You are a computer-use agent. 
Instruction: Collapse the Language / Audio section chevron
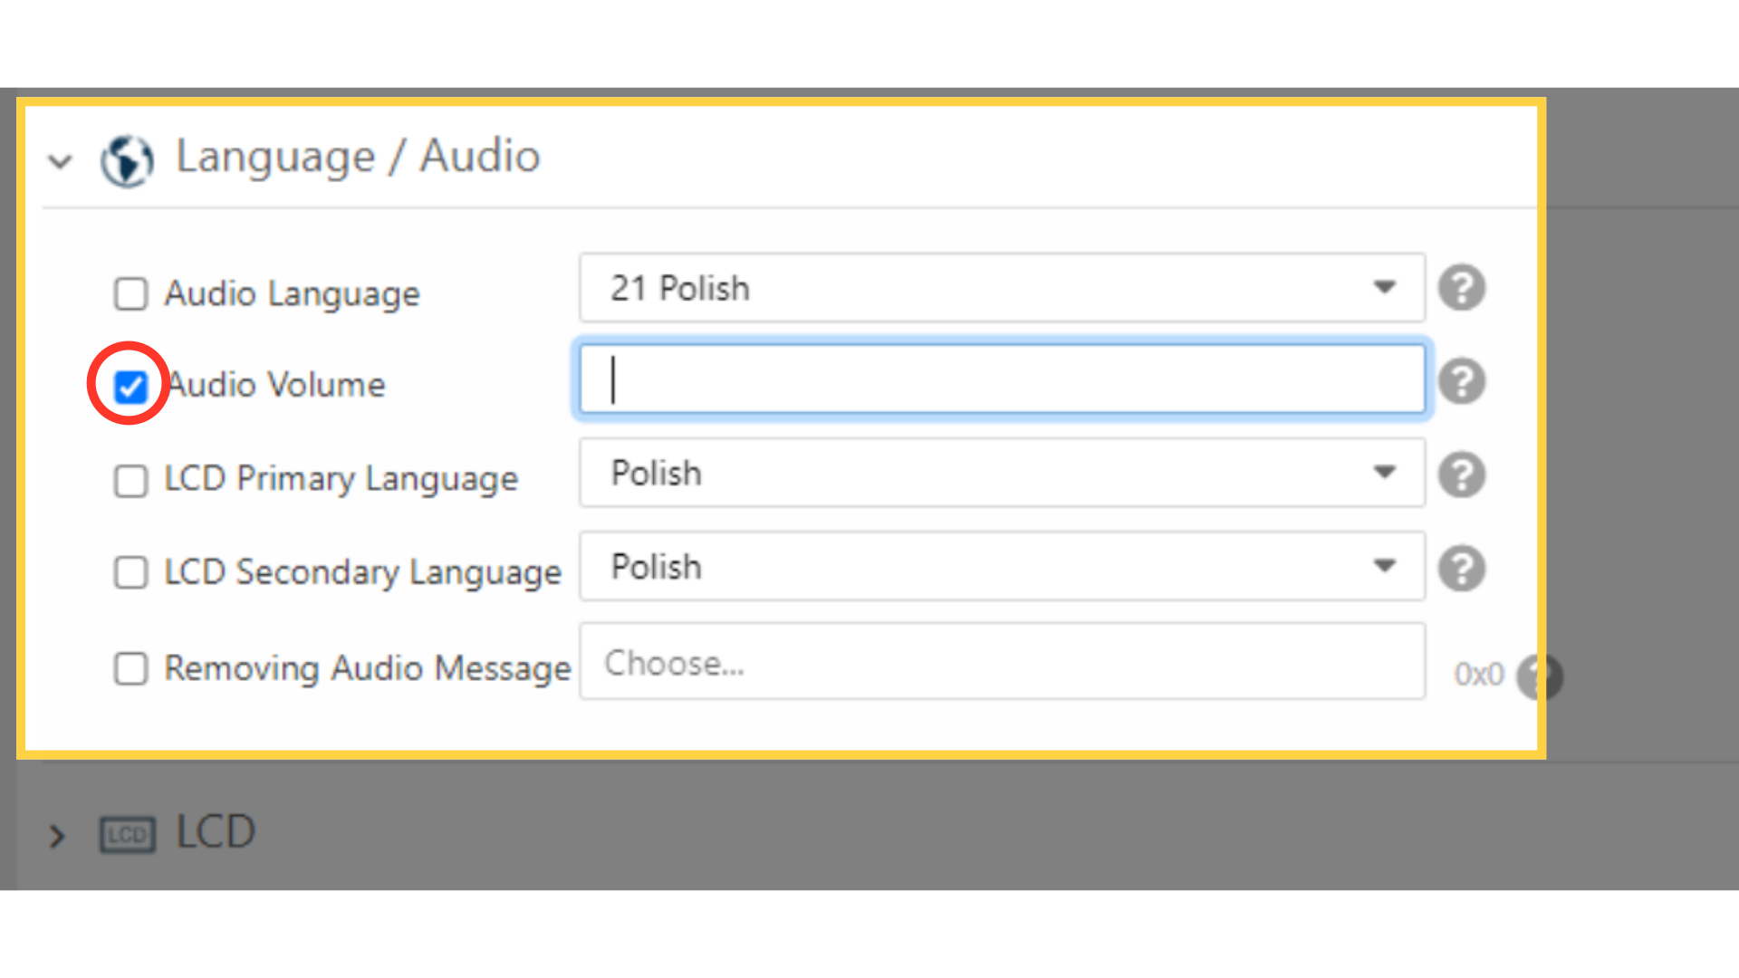click(61, 162)
